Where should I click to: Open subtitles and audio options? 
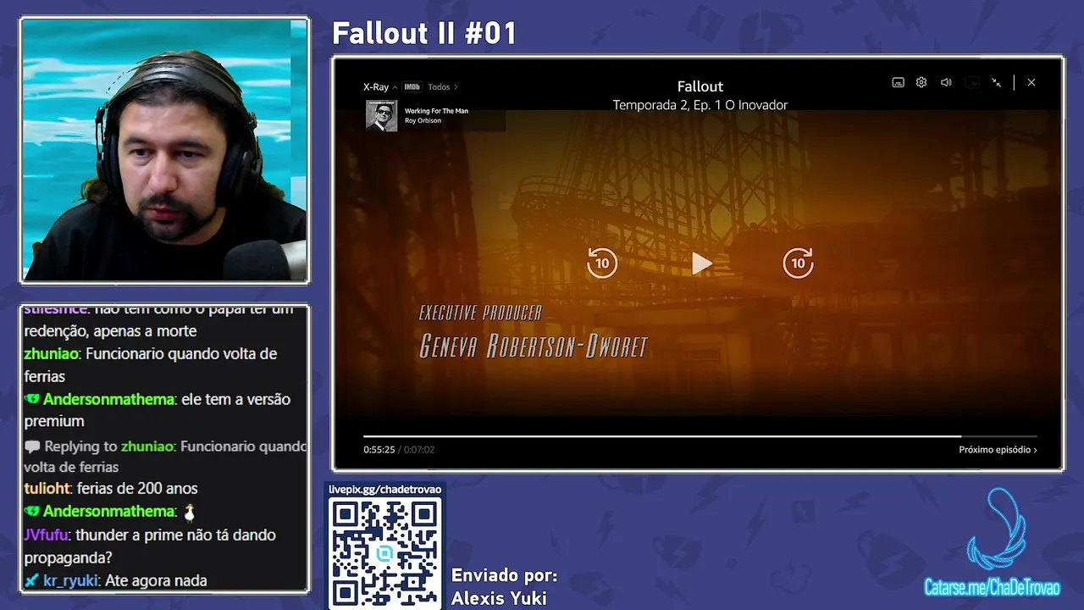[x=898, y=82]
